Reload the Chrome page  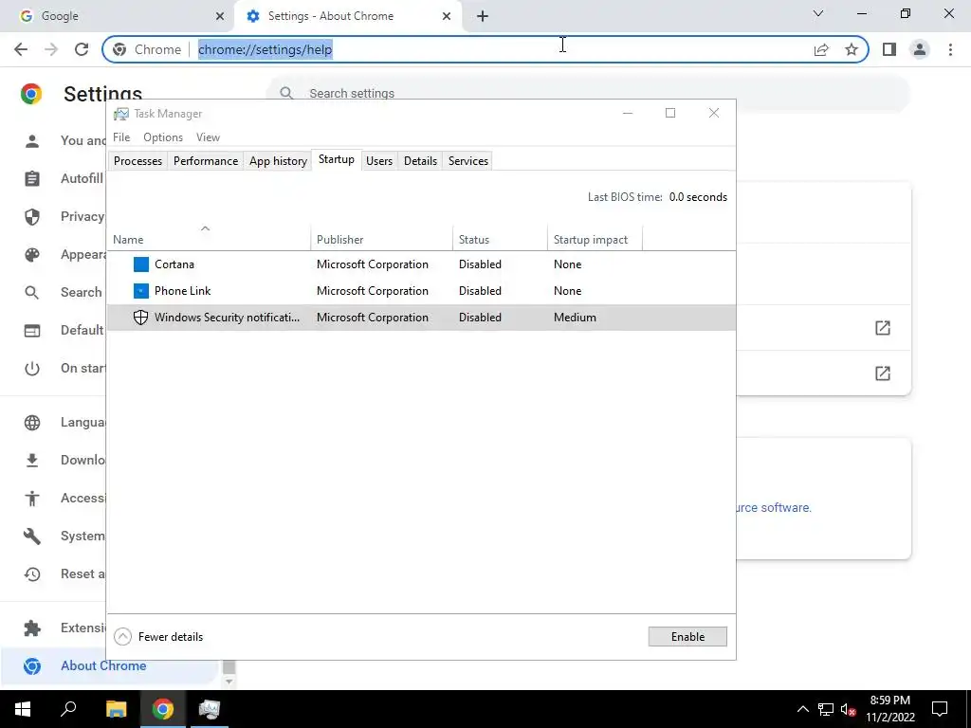(x=82, y=49)
